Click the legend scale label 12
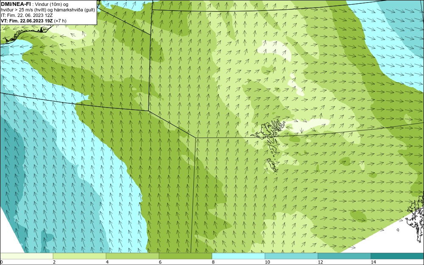Image resolution: width=424 pixels, height=265 pixels. point(320,262)
